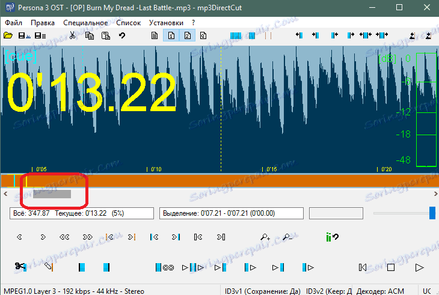Click the page Q document icon
439x295 pixels.
tap(203, 35)
